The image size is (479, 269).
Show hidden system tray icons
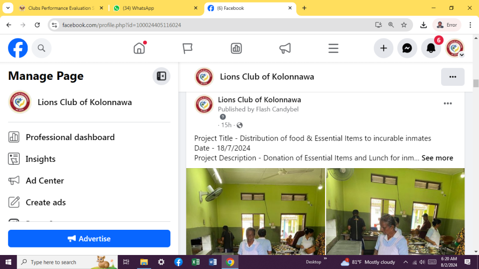(406, 262)
